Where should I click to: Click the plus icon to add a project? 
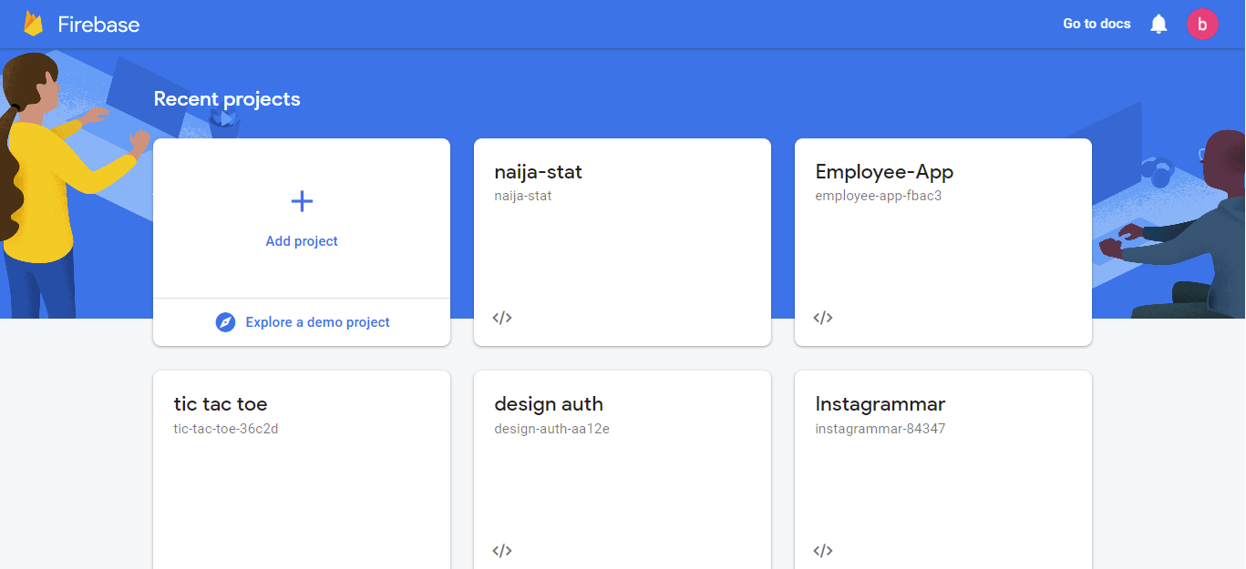click(x=301, y=201)
